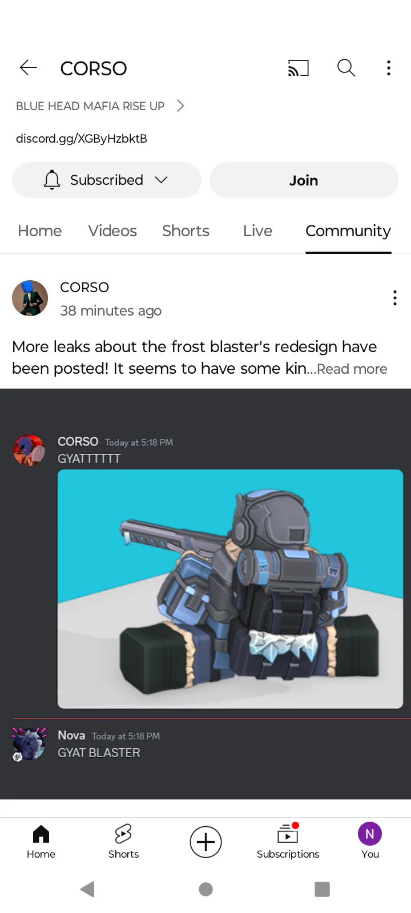Select the channel's Shorts tab
Image resolution: width=411 pixels, height=913 pixels.
pos(186,231)
